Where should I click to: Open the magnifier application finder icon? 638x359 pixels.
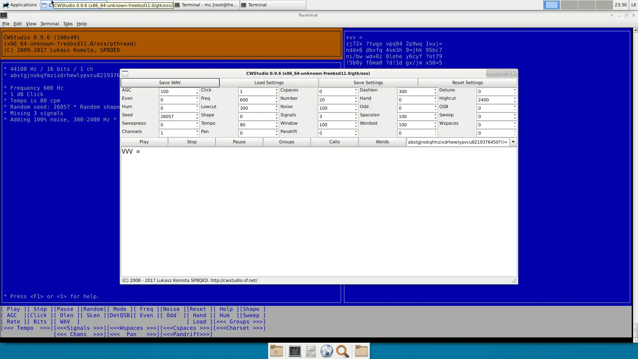[343, 351]
